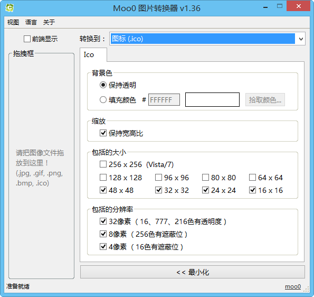Open the 关于 menu
The height and width of the screenshot is (297, 314).
point(49,22)
